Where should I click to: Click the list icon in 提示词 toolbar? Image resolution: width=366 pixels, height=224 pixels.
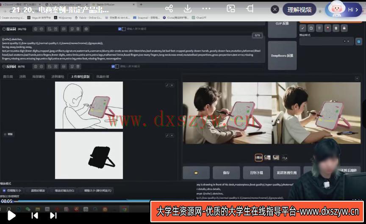click(64, 29)
